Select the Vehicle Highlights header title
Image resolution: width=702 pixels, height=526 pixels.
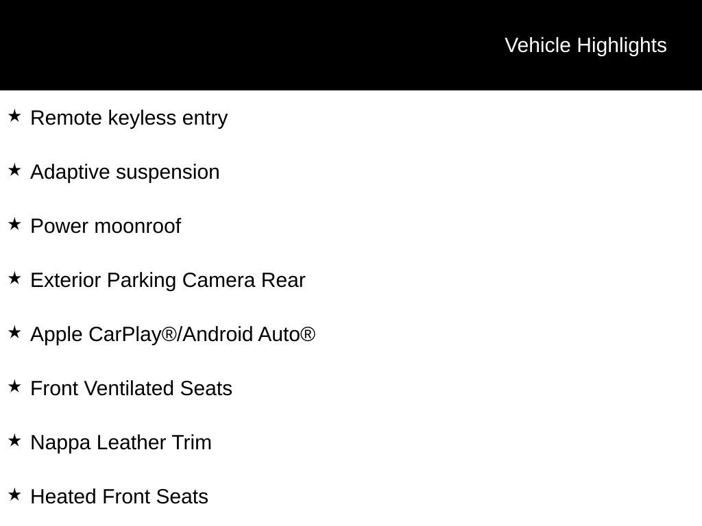point(585,46)
